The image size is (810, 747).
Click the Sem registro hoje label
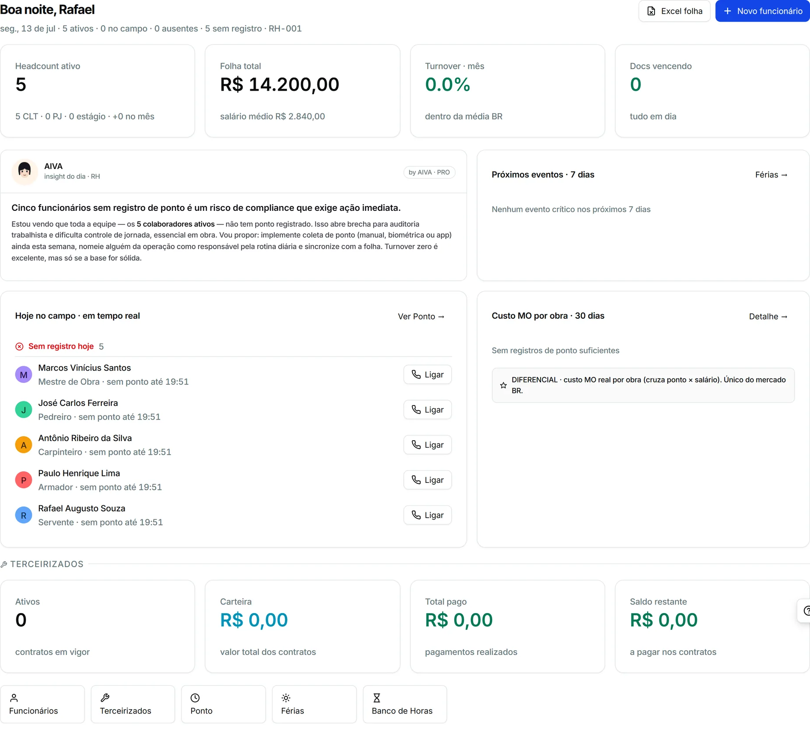click(x=61, y=346)
